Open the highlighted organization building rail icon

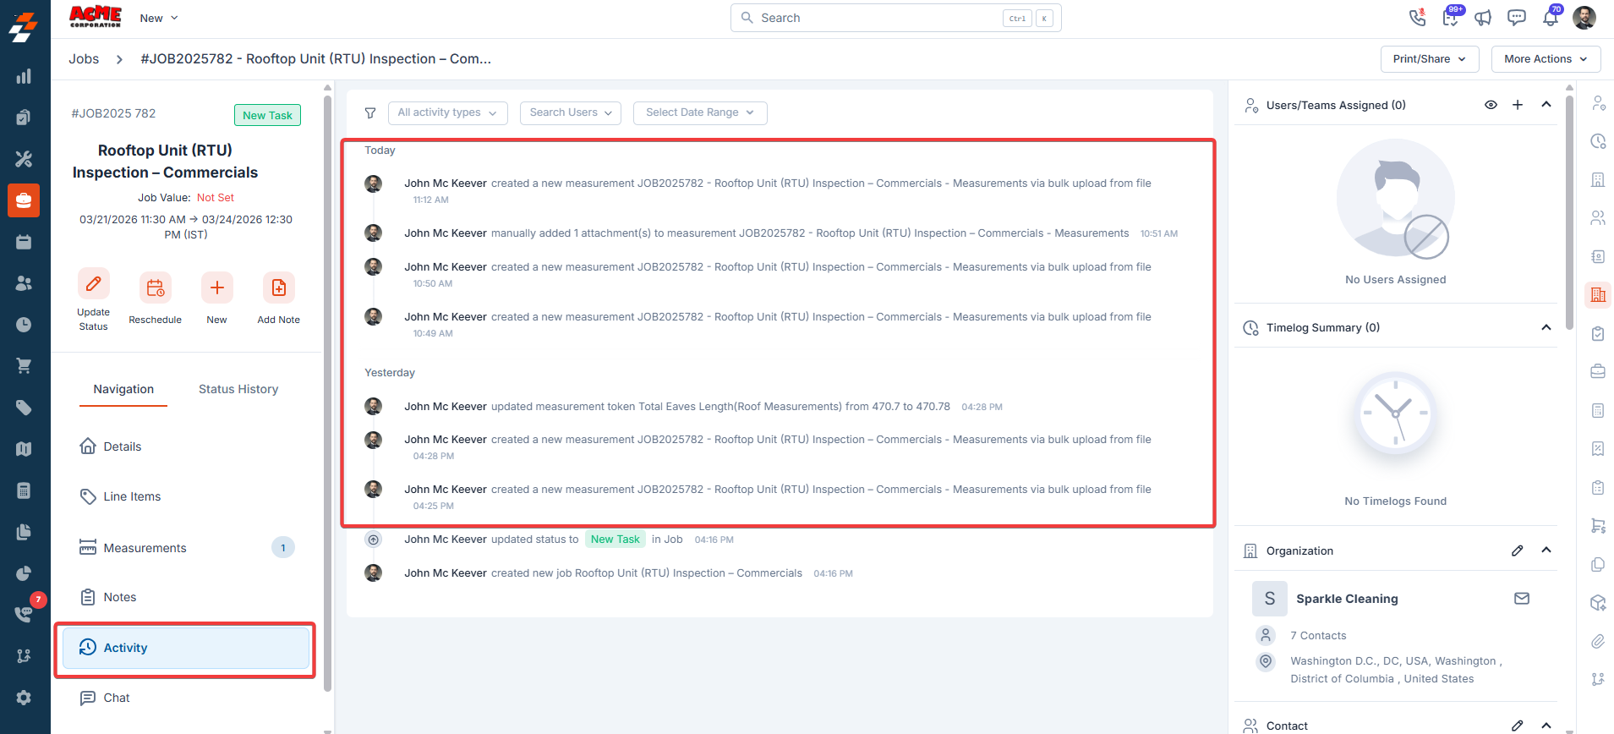[1598, 295]
